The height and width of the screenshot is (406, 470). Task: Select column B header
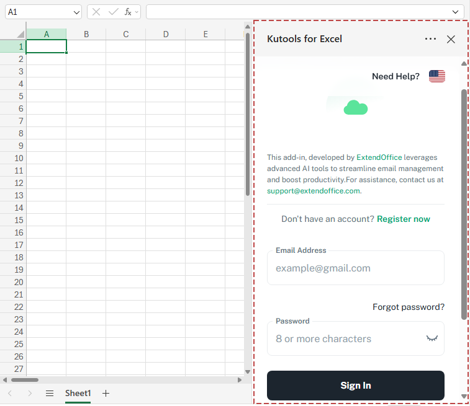click(86, 34)
